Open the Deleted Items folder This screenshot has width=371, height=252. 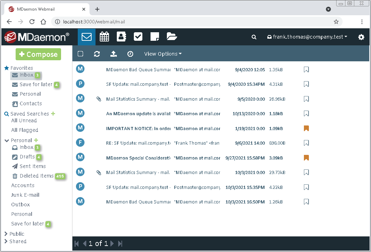pos(36,176)
